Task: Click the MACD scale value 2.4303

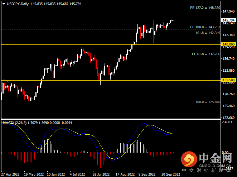Action: pyautogui.click(x=227, y=122)
